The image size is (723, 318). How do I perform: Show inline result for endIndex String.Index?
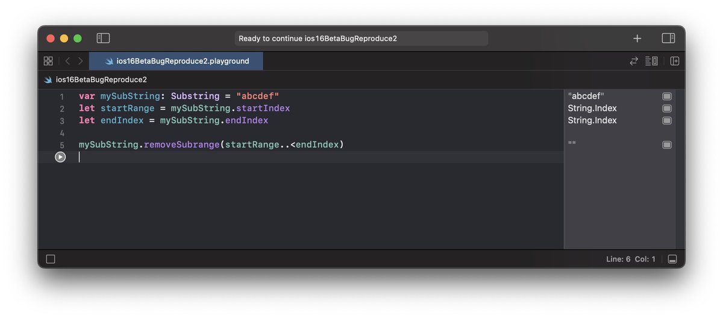coord(667,120)
